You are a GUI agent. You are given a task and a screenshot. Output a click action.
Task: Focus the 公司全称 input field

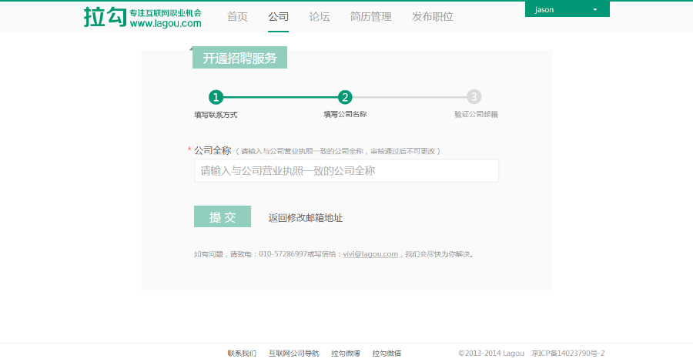[x=346, y=171]
